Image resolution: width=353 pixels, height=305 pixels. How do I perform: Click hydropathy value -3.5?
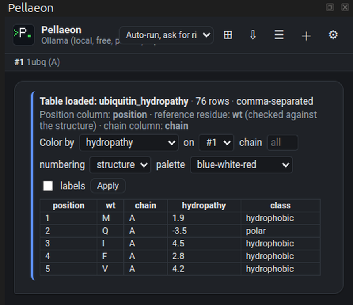coord(179,231)
